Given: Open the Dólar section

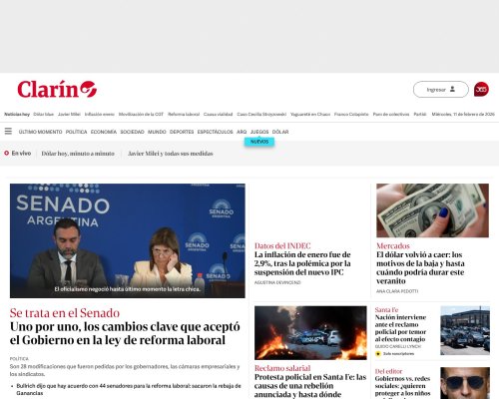Looking at the screenshot, I should (x=280, y=132).
